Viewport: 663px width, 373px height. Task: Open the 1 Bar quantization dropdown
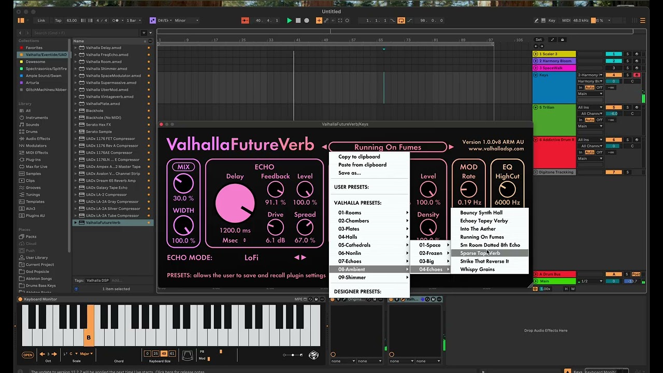(133, 20)
